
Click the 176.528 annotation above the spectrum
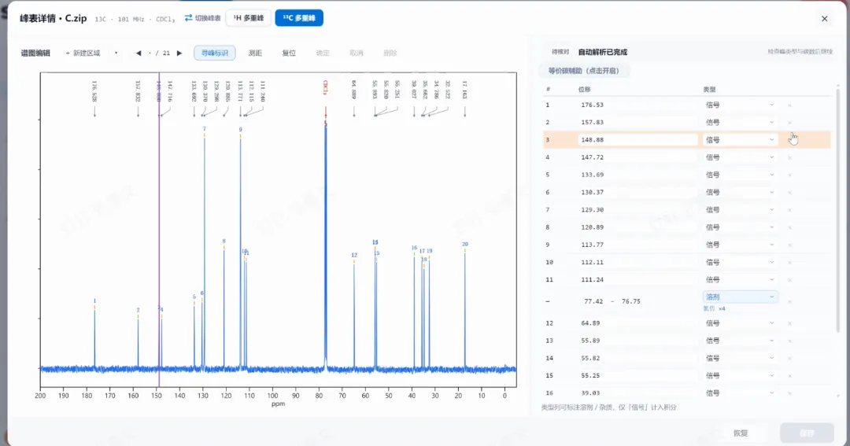point(94,91)
